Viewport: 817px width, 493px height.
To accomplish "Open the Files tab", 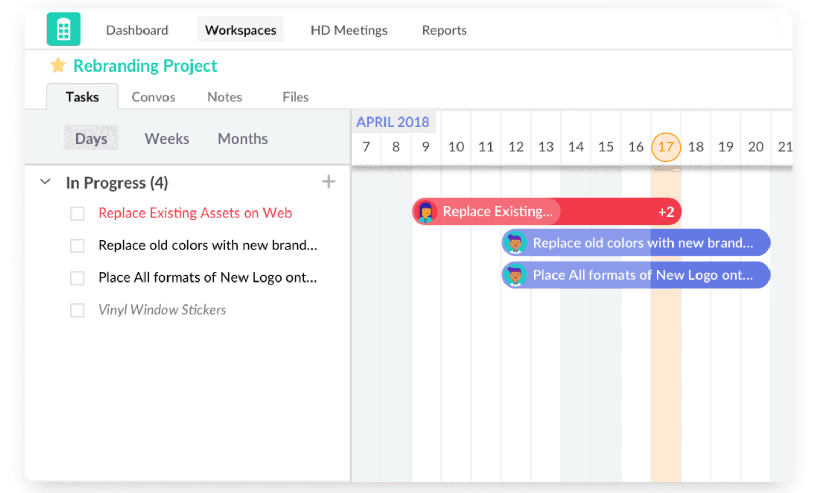I will [x=296, y=97].
